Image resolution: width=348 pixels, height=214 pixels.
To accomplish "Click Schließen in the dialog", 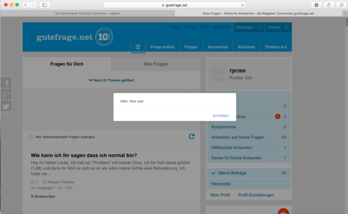I will [x=221, y=116].
